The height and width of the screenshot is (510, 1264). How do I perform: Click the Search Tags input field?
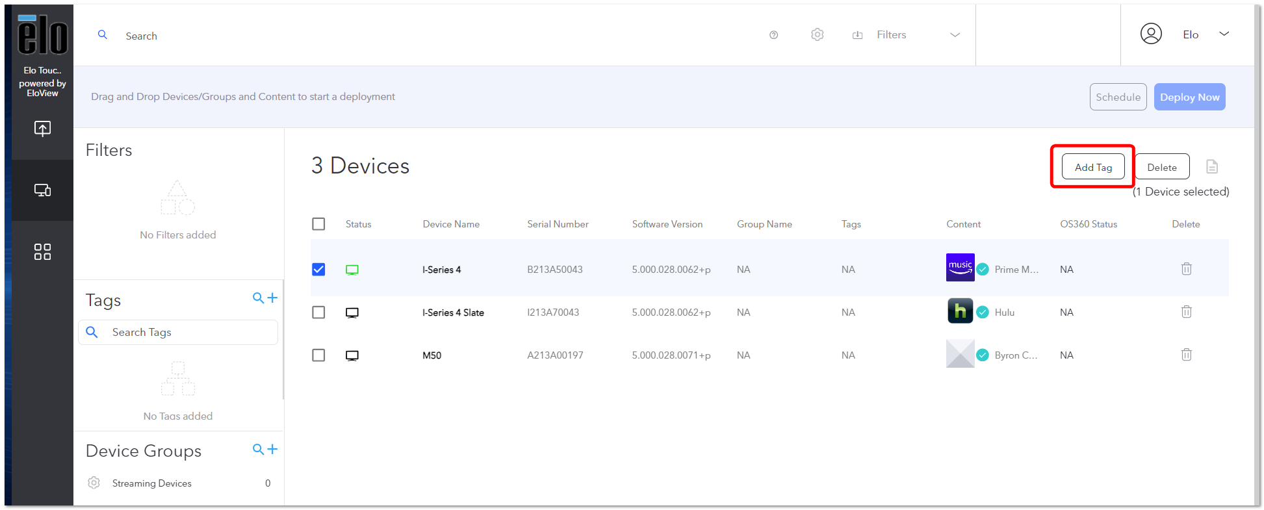(178, 332)
